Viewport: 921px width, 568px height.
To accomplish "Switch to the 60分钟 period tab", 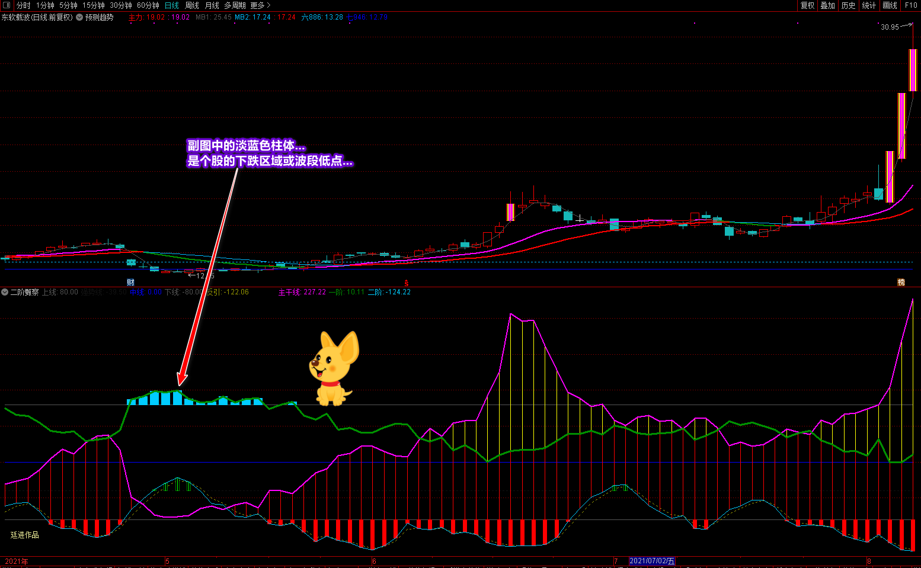I will (x=148, y=5).
